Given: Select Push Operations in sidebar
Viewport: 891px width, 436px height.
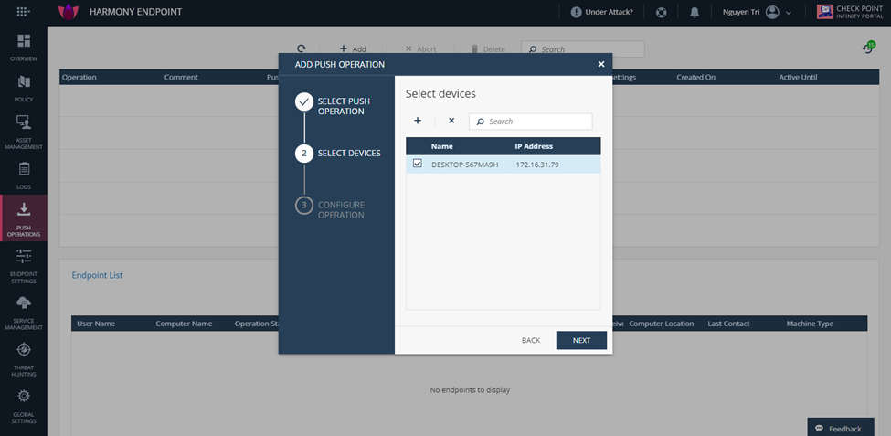Looking at the screenshot, I should coord(23,220).
